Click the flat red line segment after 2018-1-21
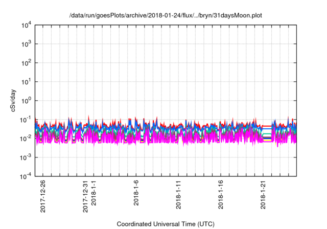 tap(267, 126)
